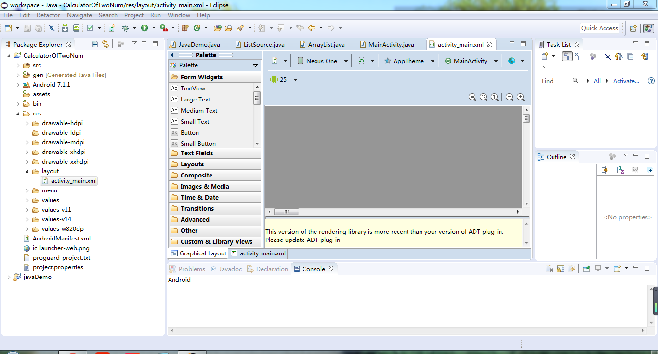658x354 pixels.
Task: Open the Navigate menu
Action: pos(79,15)
